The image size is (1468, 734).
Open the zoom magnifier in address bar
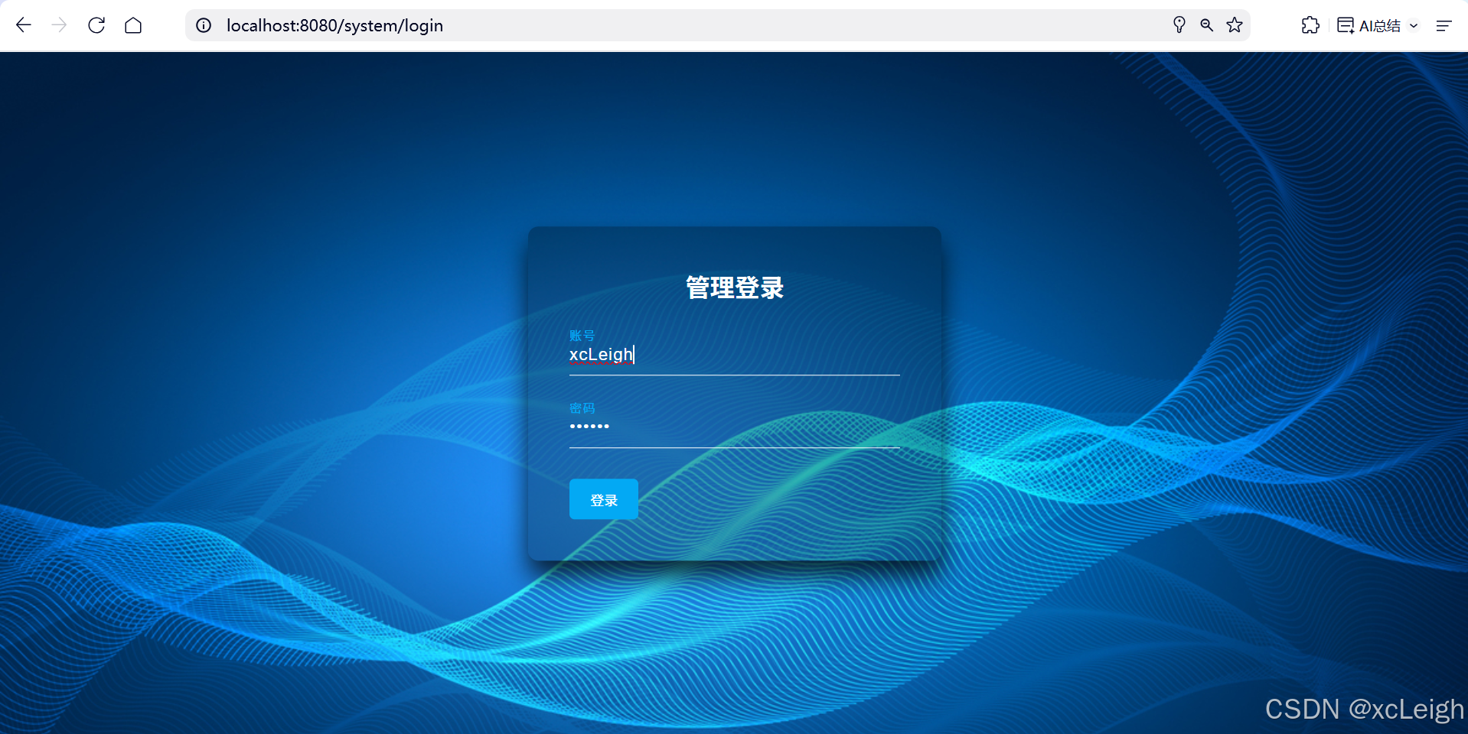pyautogui.click(x=1206, y=25)
